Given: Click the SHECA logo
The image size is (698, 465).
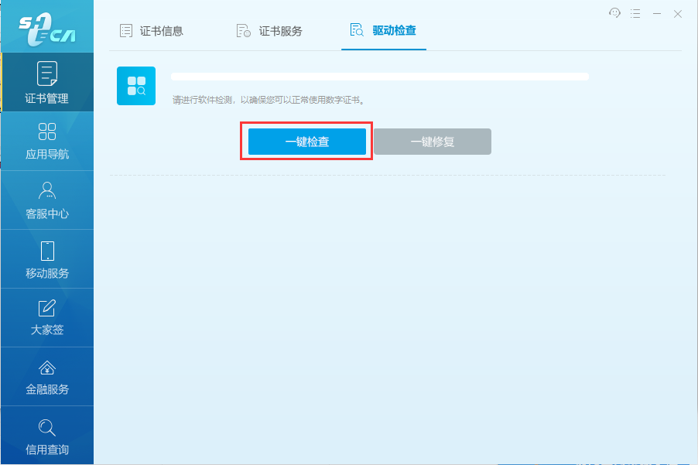Looking at the screenshot, I should [x=46, y=27].
